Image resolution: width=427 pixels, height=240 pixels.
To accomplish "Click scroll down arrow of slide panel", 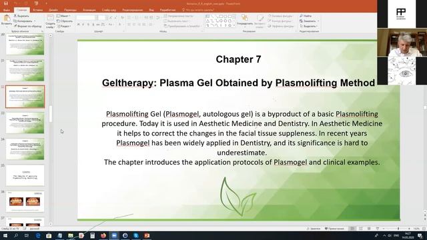I will 51,224.
